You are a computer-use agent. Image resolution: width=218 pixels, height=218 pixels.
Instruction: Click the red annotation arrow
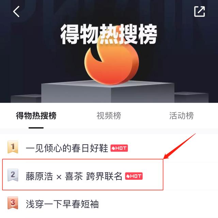[180, 146]
